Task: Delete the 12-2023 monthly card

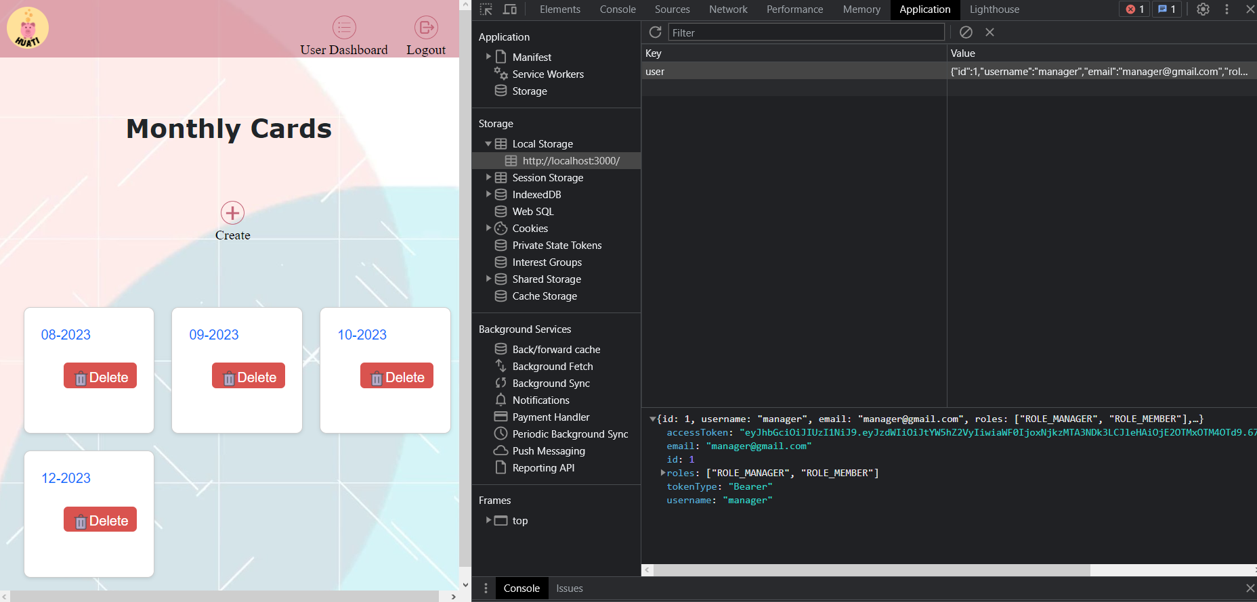Action: click(x=100, y=519)
